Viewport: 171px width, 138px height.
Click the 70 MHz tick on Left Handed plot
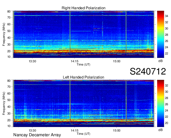click(9, 87)
